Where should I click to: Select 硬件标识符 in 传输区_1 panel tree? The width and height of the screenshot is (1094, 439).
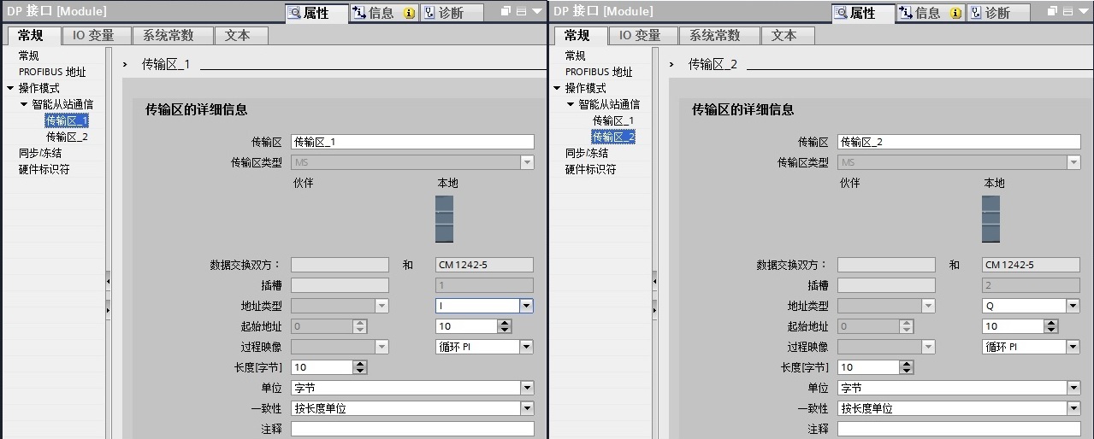point(44,169)
